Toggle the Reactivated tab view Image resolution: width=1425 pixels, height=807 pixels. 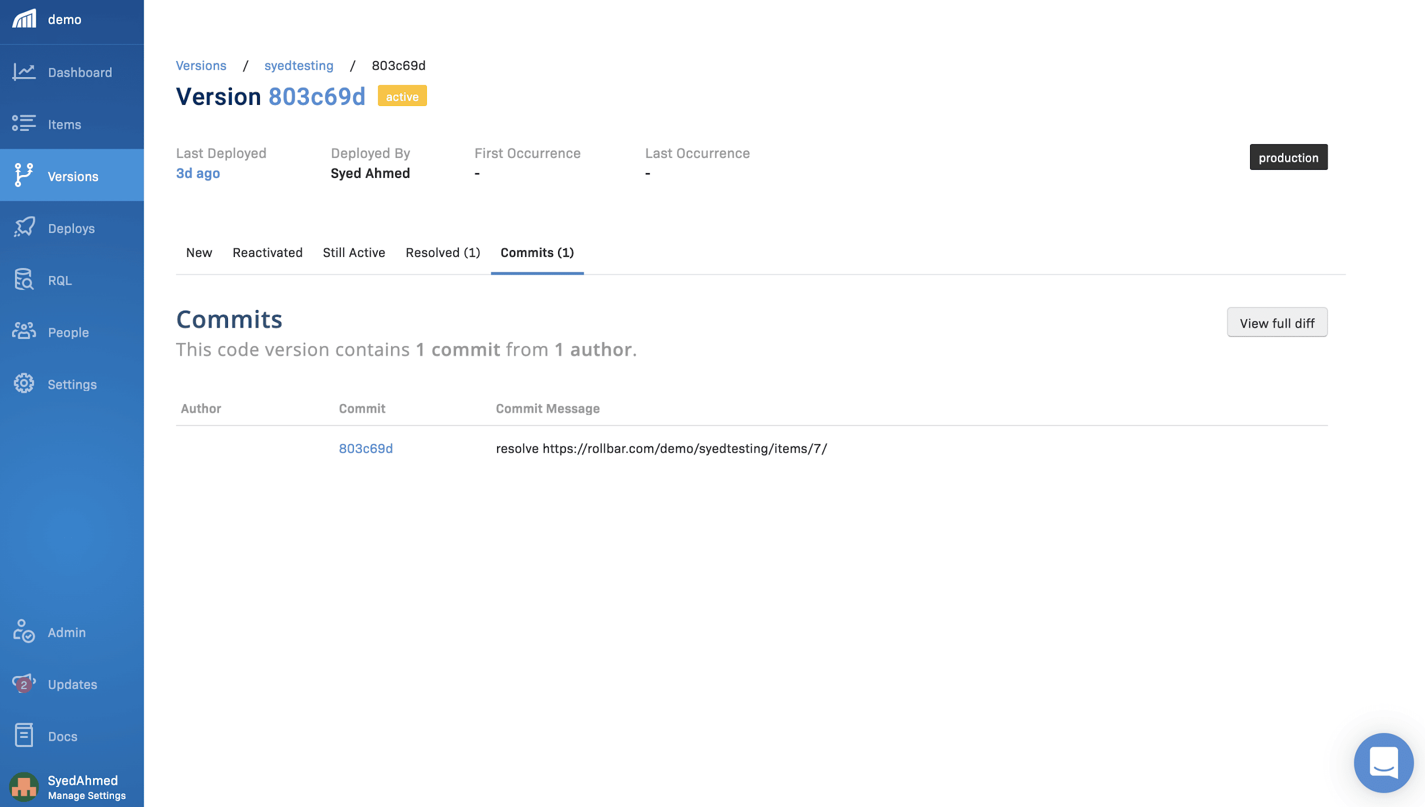267,251
